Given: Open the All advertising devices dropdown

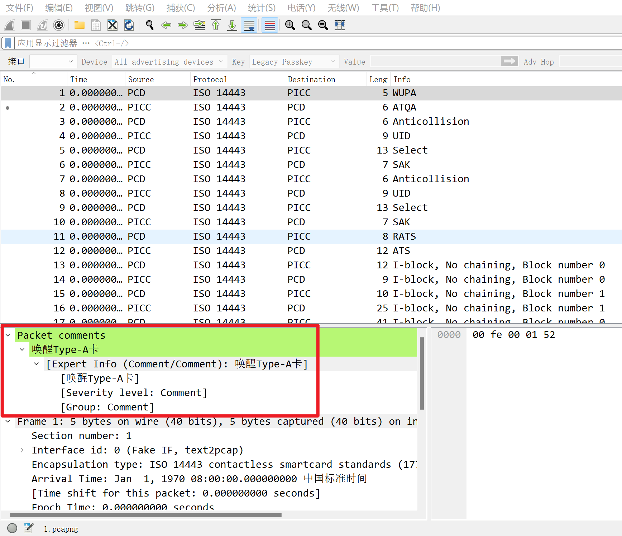Looking at the screenshot, I should tap(169, 62).
